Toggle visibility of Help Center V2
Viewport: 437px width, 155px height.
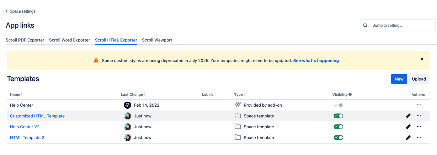coord(338,127)
